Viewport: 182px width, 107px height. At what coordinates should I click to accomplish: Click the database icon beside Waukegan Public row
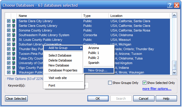coord(14,72)
